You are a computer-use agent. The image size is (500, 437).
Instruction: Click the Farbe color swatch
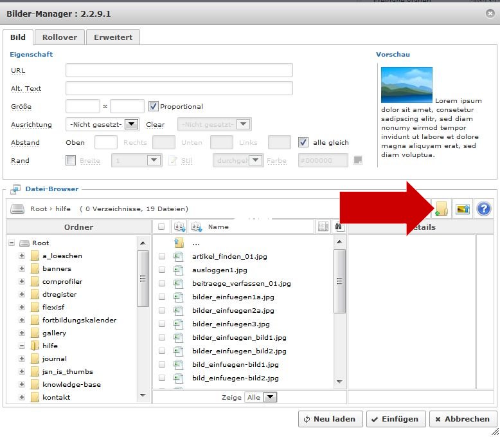pyautogui.click(x=358, y=160)
